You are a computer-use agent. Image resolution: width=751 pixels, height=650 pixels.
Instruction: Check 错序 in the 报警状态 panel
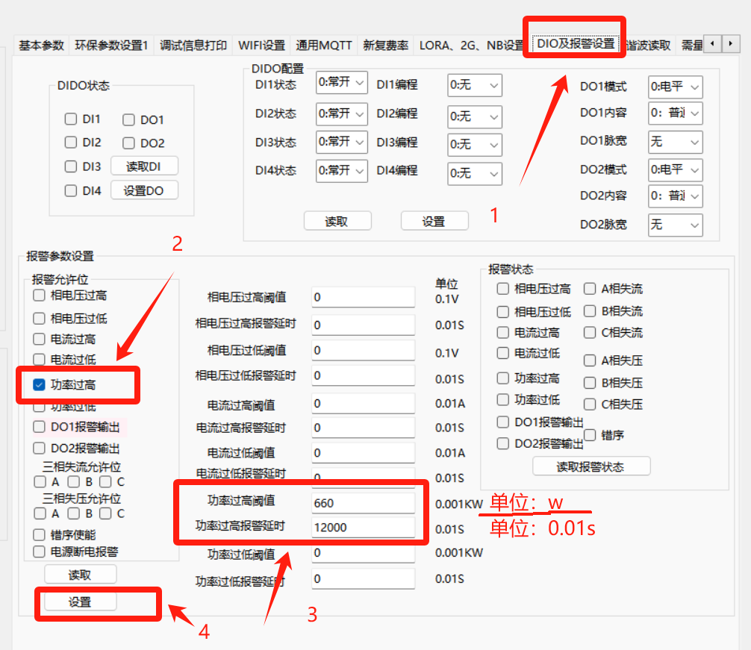[x=590, y=434]
